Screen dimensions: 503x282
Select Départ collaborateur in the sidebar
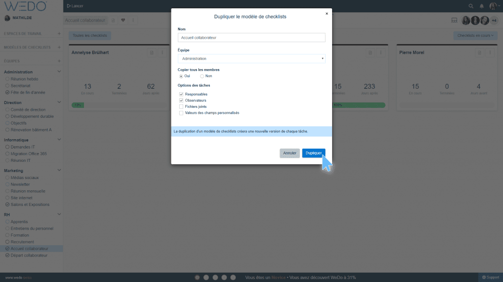tap(29, 256)
